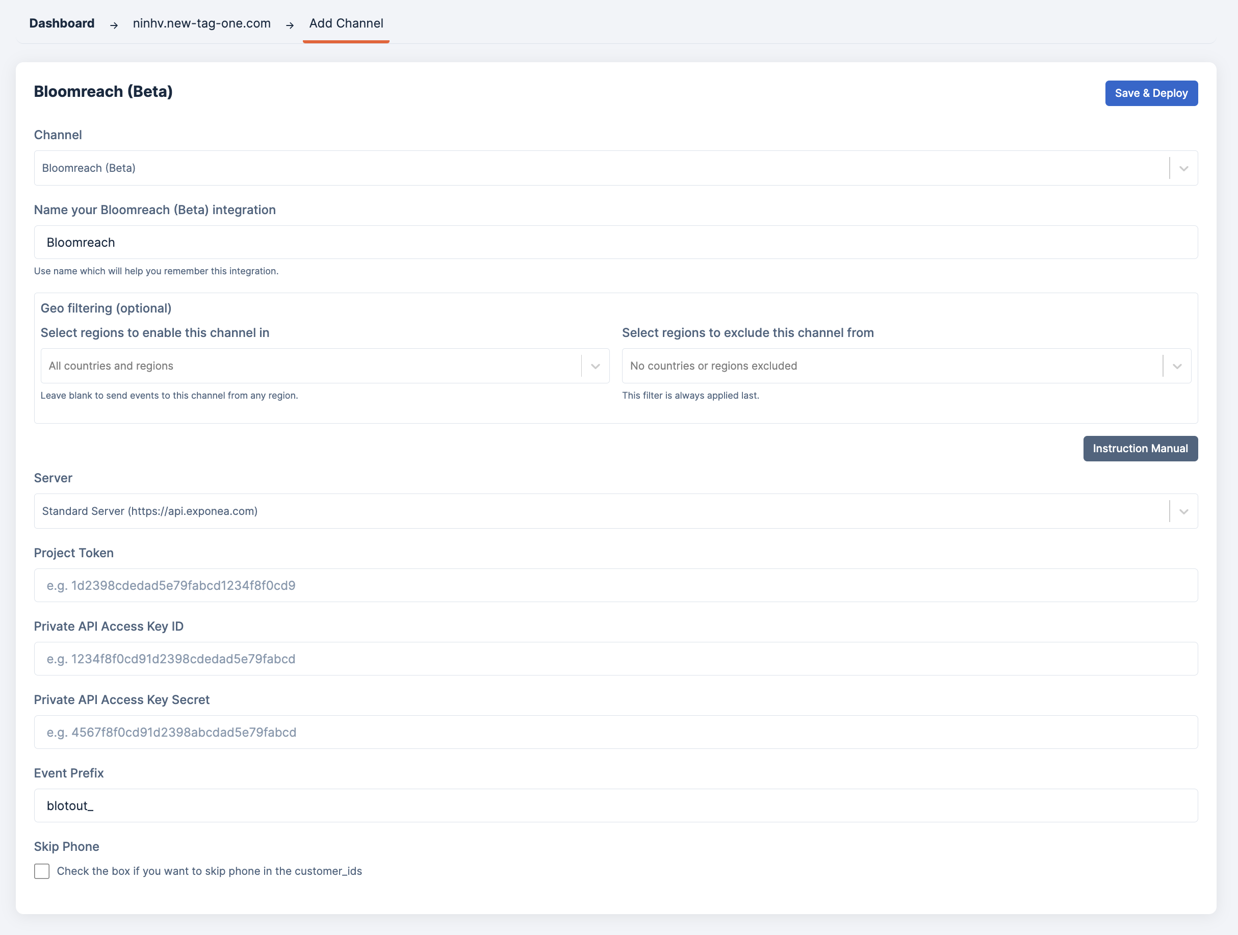Image resolution: width=1238 pixels, height=935 pixels.
Task: Focus the Project Token input
Action: pyautogui.click(x=615, y=585)
